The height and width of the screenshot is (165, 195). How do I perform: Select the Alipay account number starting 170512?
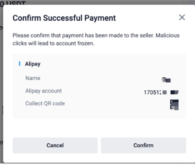[161, 92]
